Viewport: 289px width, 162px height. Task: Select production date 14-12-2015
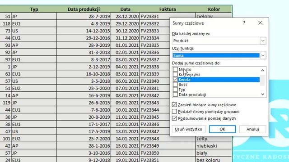pyautogui.click(x=84, y=31)
